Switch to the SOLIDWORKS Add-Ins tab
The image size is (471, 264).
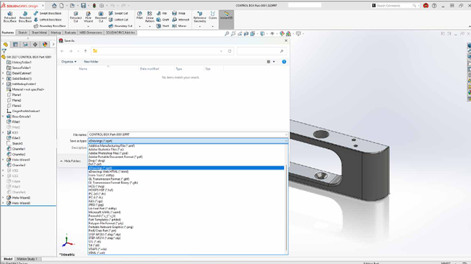click(120, 32)
